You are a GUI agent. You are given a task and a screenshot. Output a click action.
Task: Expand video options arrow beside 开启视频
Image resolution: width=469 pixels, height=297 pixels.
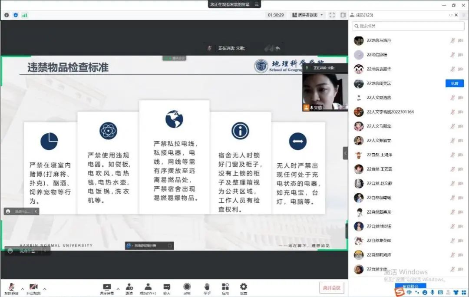coord(45,288)
